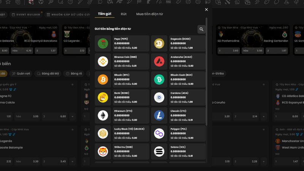This screenshot has height=171, width=304.
Task: Click the "West Ham" team name
Action: tap(293, 147)
